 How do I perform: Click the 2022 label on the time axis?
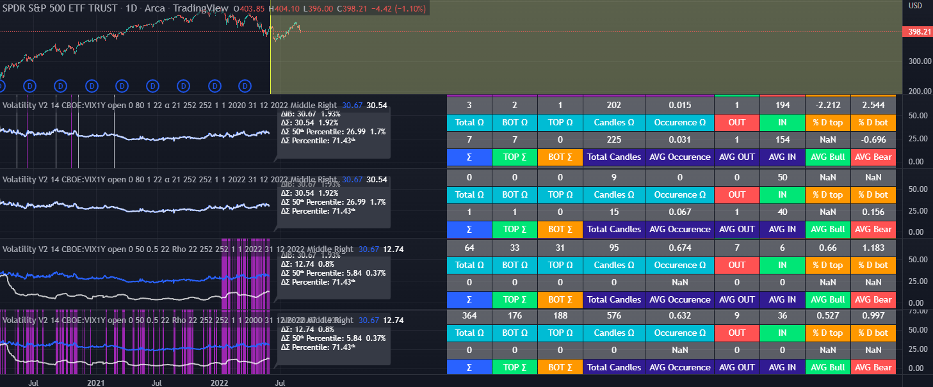pyautogui.click(x=220, y=383)
